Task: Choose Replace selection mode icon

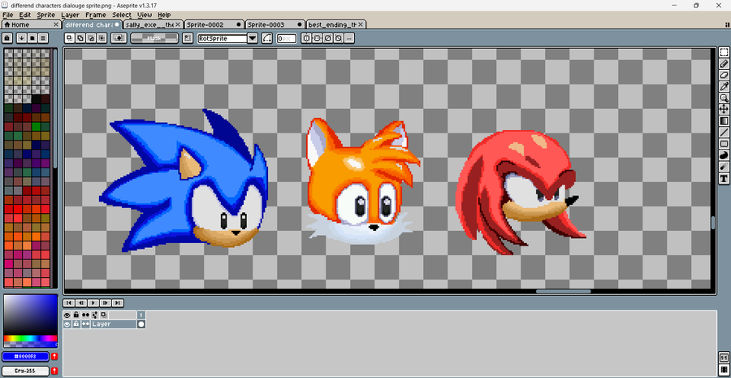Action: [x=69, y=38]
